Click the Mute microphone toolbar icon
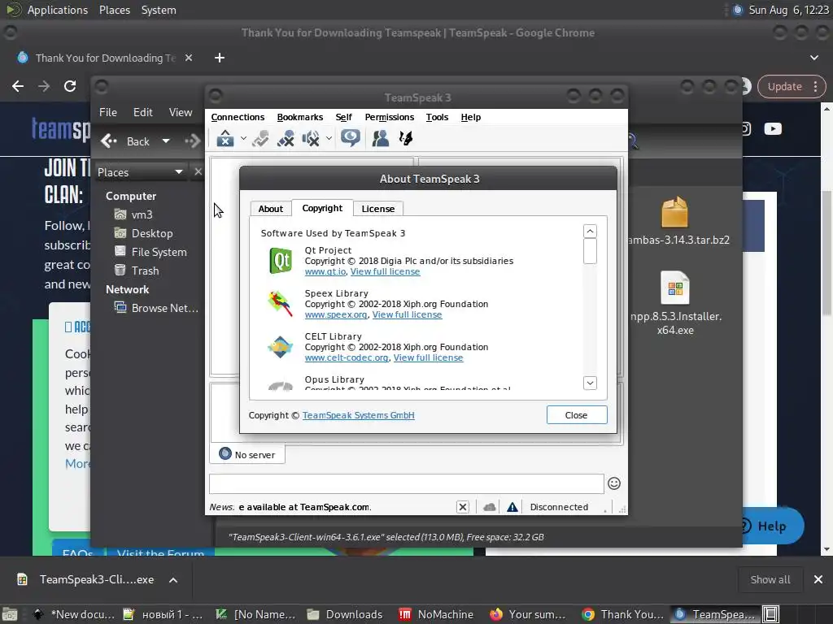The width and height of the screenshot is (833, 624). point(286,138)
